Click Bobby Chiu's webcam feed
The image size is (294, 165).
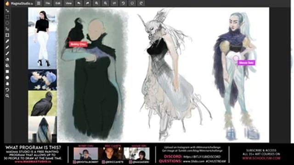pos(86,154)
